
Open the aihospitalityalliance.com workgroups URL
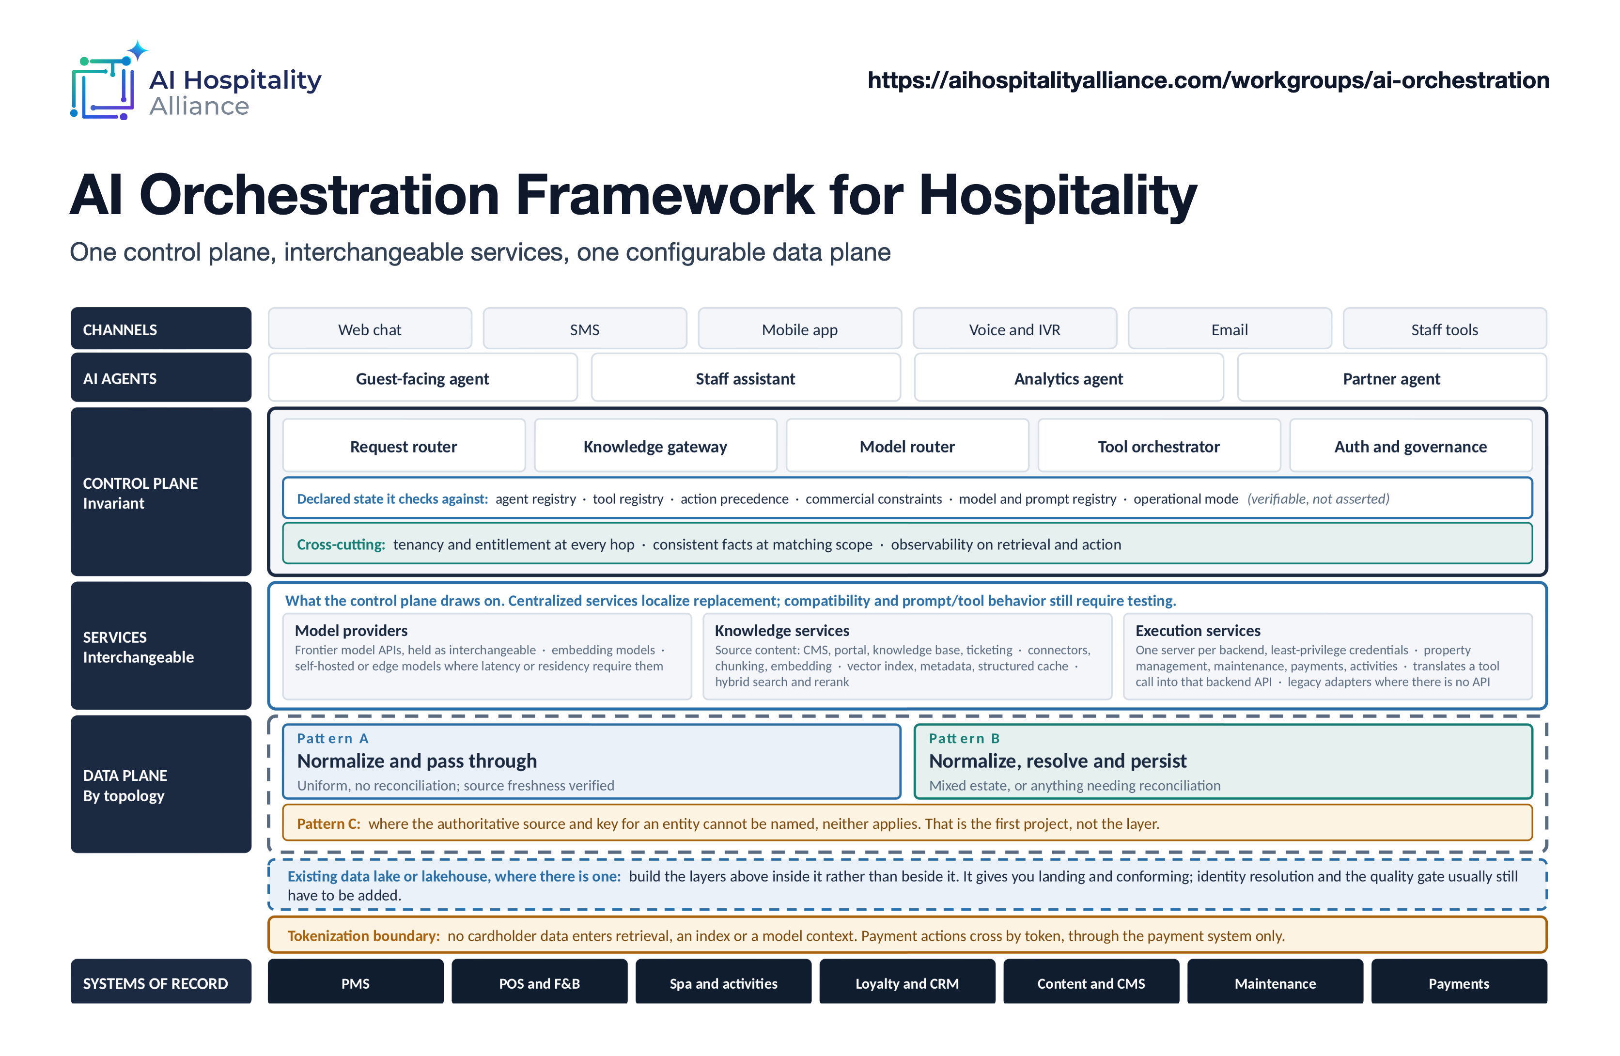click(1208, 80)
